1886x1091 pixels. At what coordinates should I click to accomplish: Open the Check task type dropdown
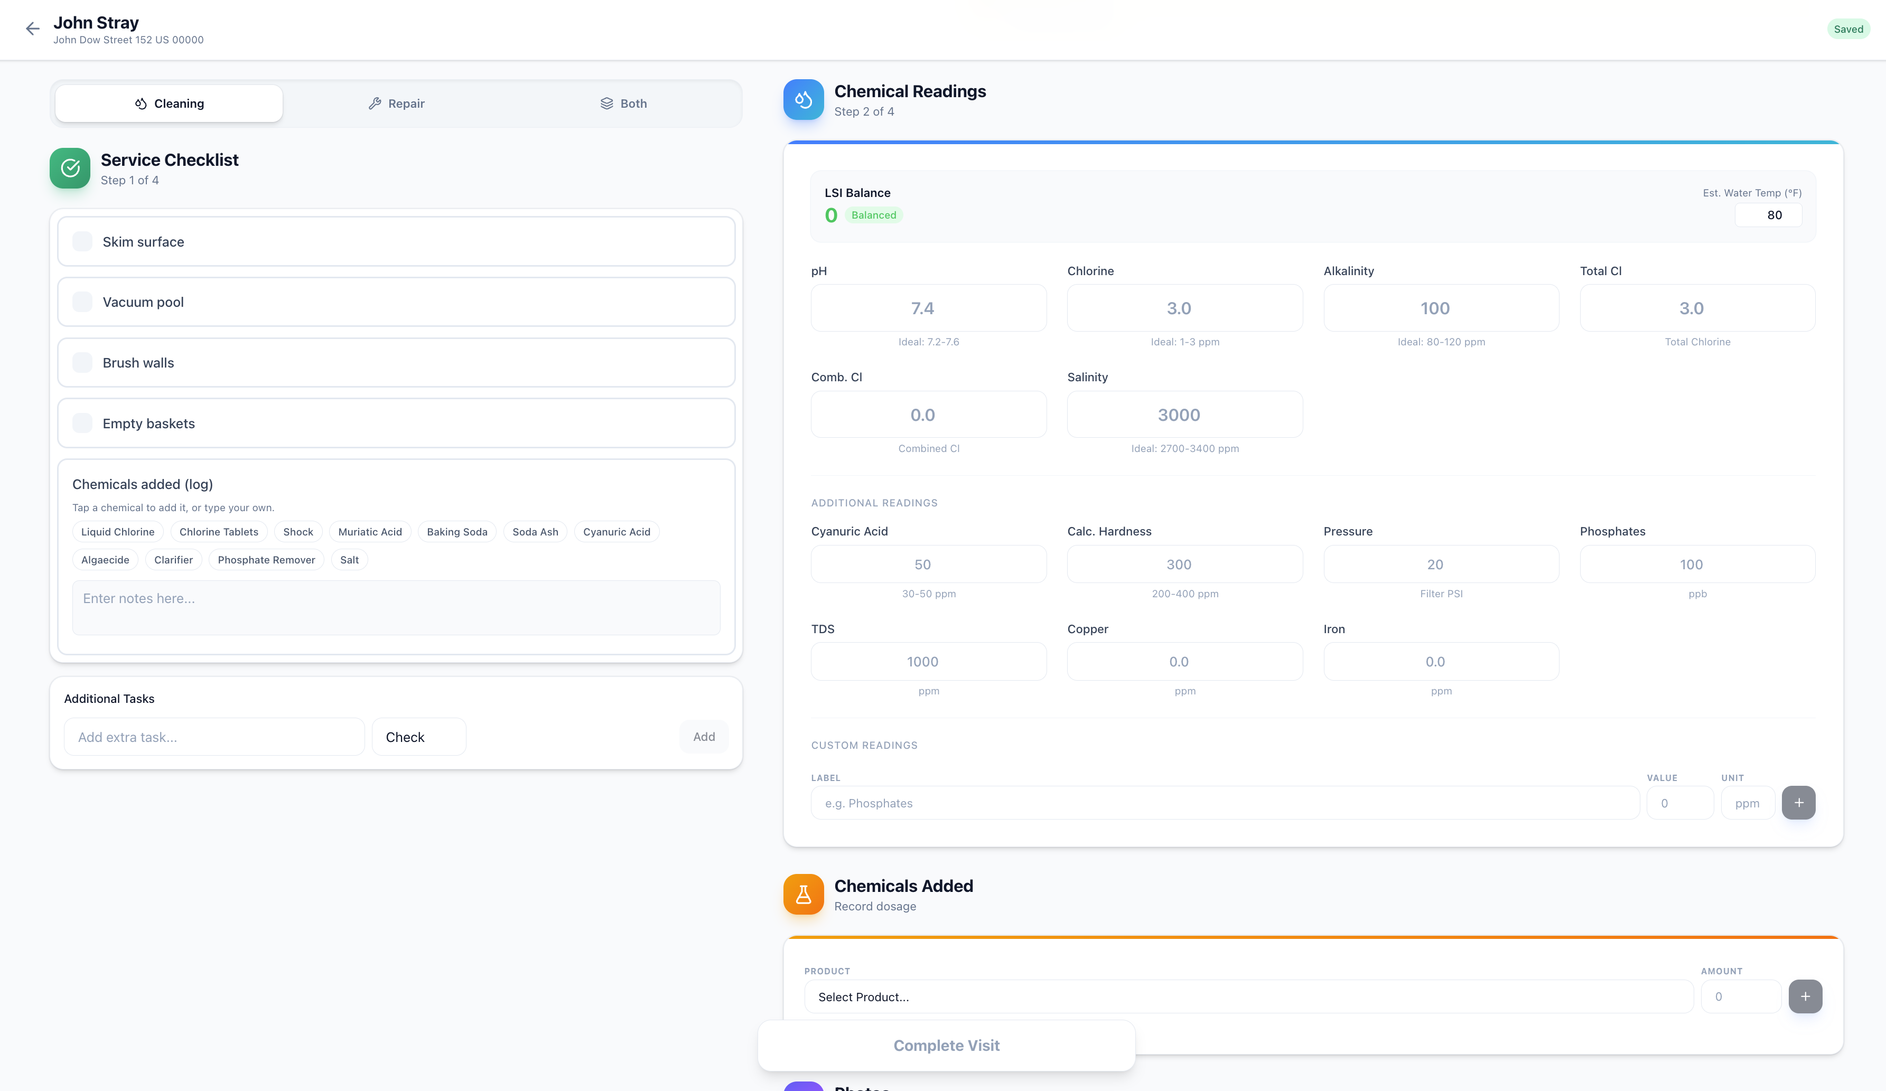pyautogui.click(x=418, y=737)
